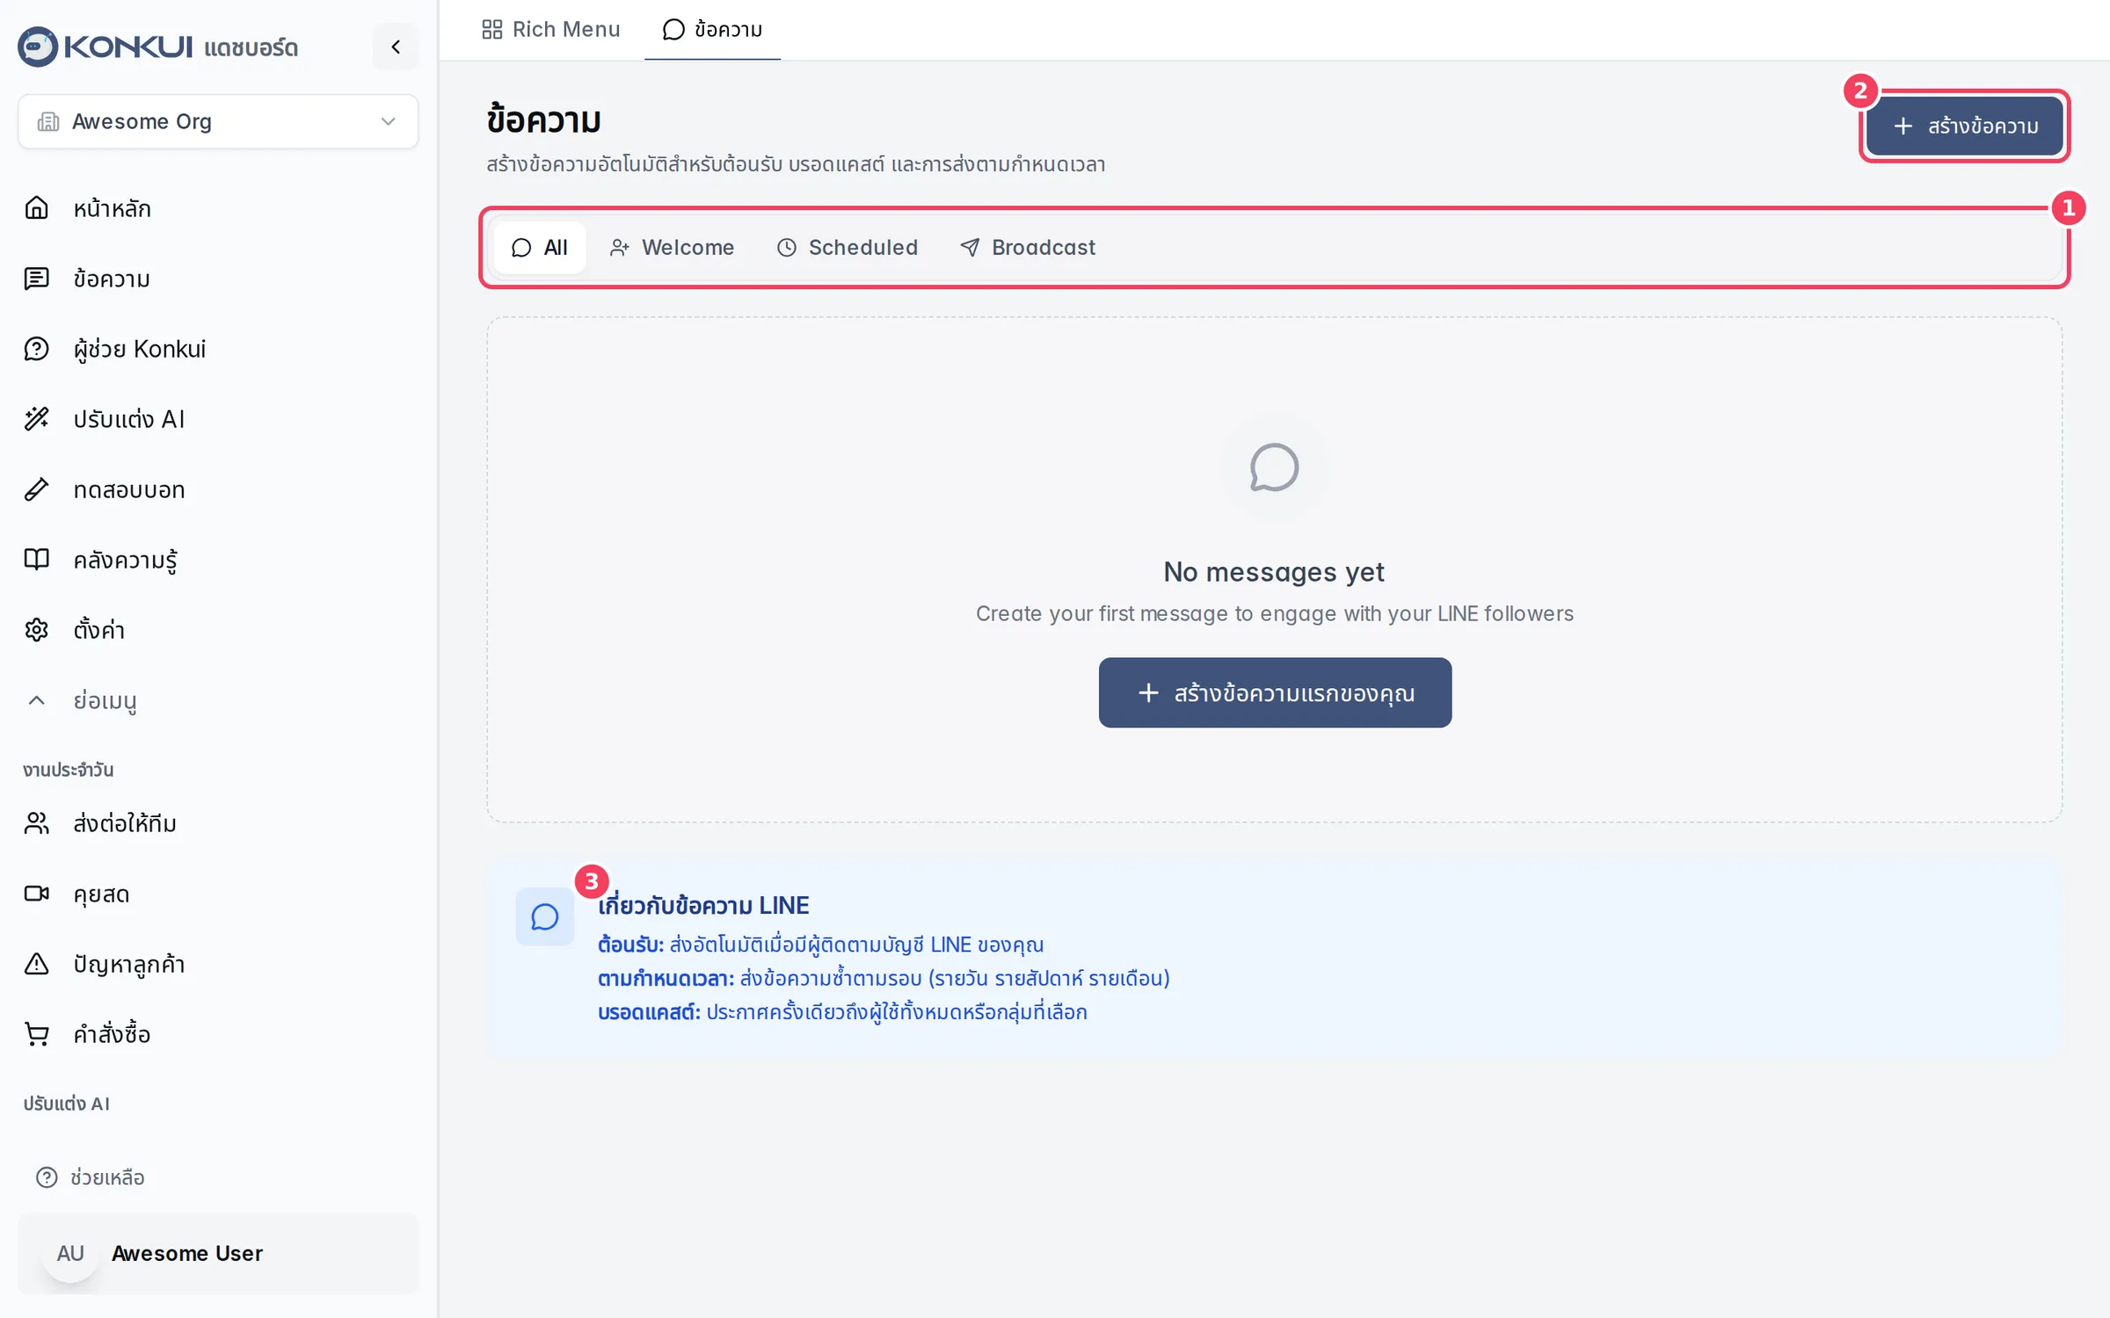2110x1318 pixels.
Task: Open คลังความรู้ book icon
Action: [x=36, y=560]
